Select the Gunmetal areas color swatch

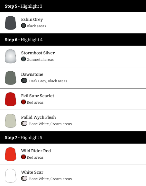(x=23, y=59)
